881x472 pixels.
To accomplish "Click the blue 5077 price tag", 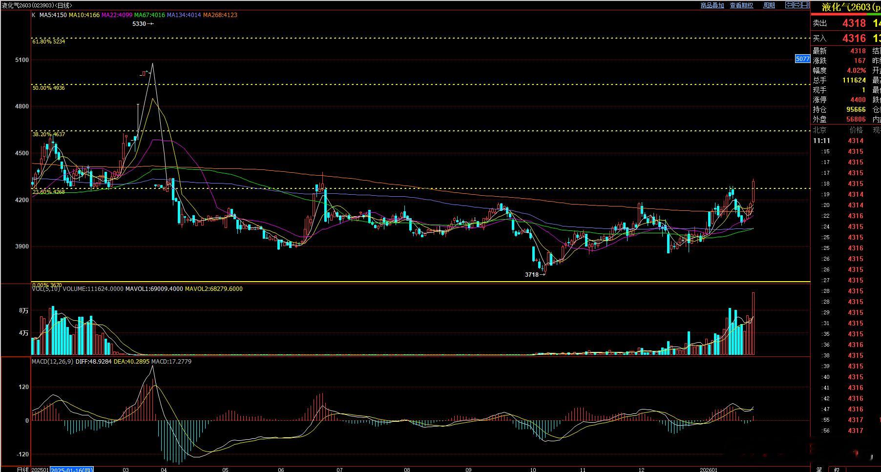I will [803, 59].
